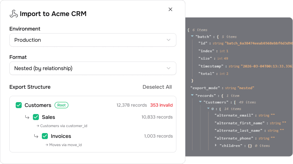Collapse the "Customers" array in JSON viewer
Screen dimensions: 293x164
click(x=200, y=101)
